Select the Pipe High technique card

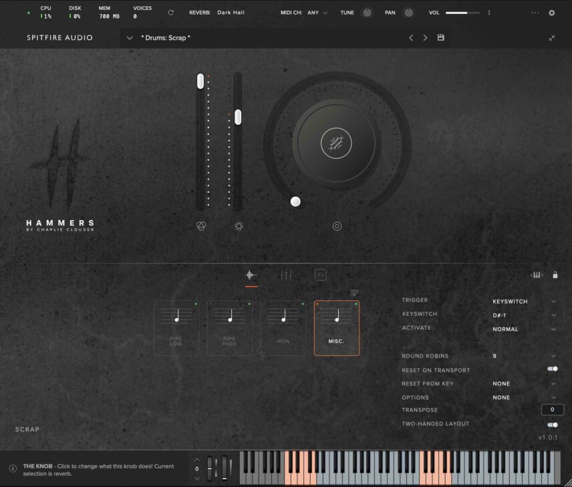(x=229, y=328)
